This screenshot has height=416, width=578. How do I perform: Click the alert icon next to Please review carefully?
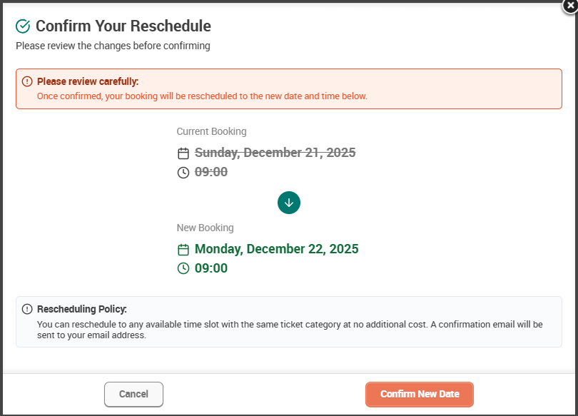click(27, 81)
